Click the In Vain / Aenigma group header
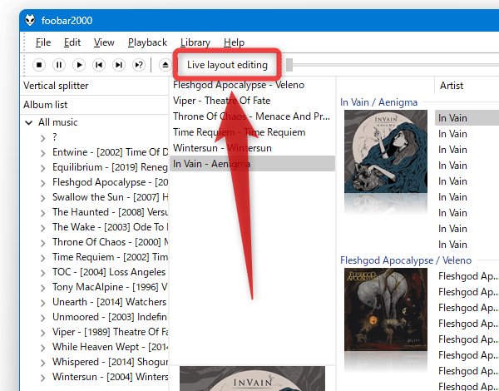499x391 pixels. [x=378, y=102]
